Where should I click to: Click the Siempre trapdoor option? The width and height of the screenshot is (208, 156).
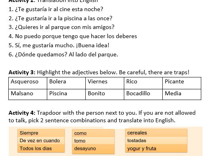pyautogui.click(x=41, y=133)
